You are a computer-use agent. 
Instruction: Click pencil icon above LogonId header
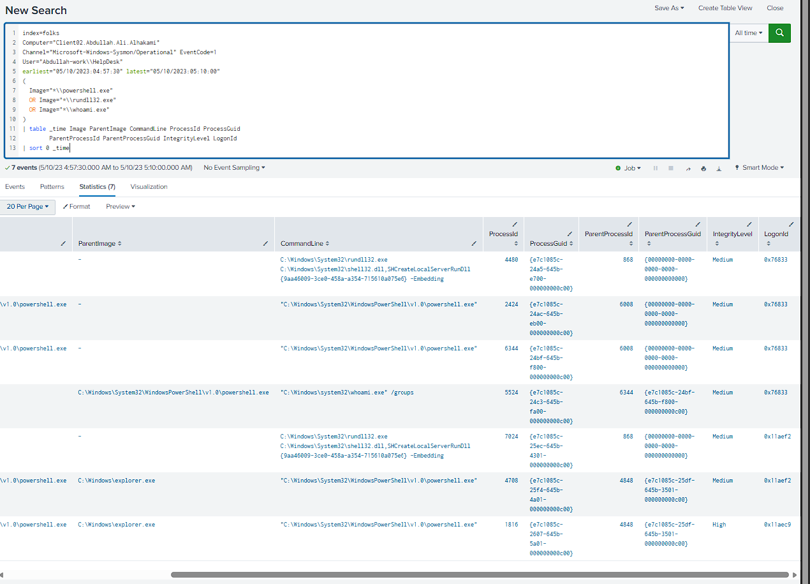pyautogui.click(x=792, y=225)
